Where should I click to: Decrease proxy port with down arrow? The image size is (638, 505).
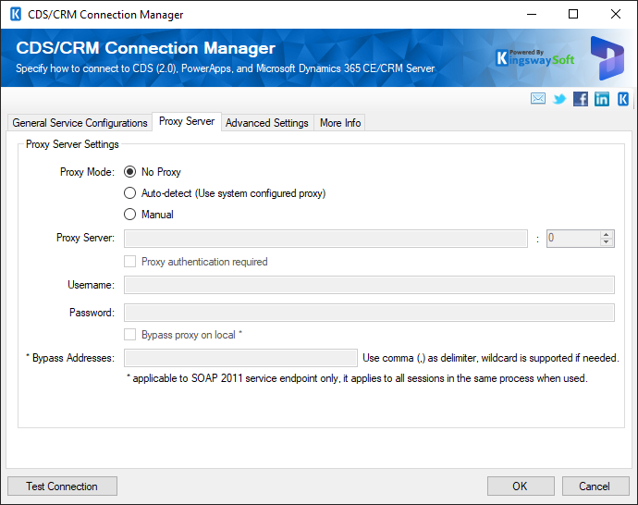(x=607, y=242)
